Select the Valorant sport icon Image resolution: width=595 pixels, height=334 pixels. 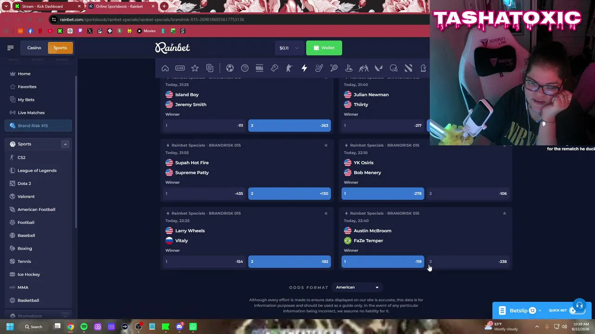point(378,68)
